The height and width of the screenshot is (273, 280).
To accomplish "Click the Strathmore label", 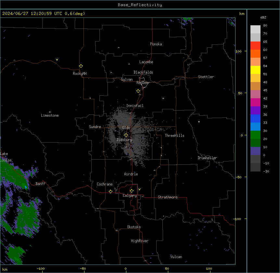I will [x=168, y=197].
